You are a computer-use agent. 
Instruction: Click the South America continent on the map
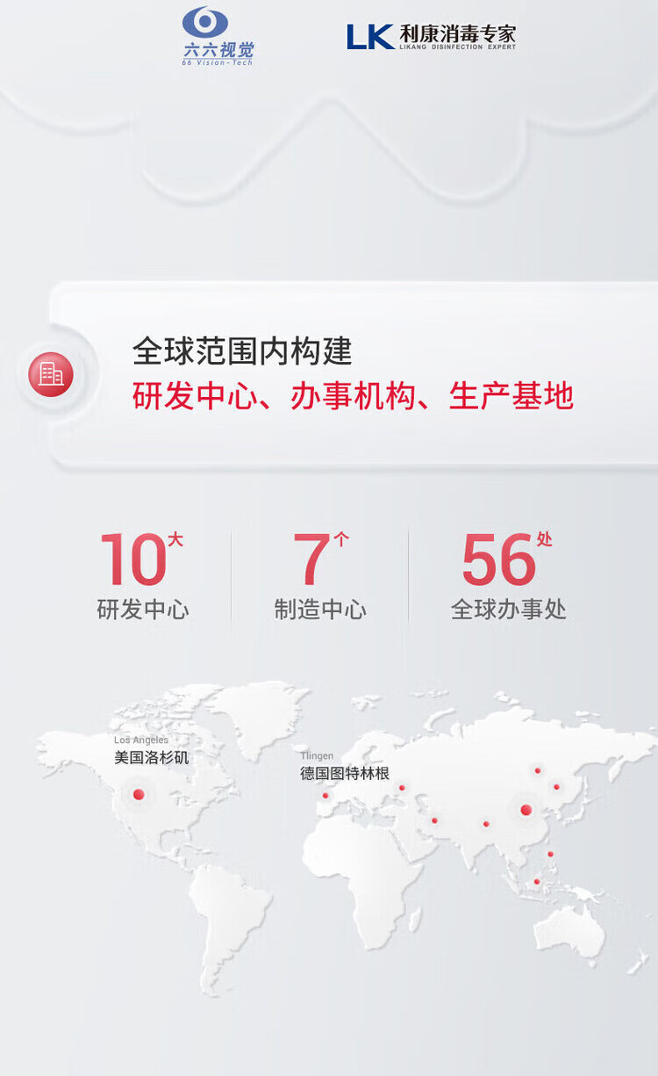(232, 914)
